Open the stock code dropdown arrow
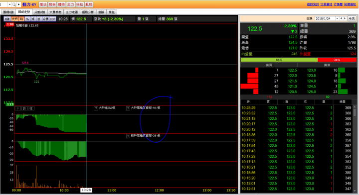The width and height of the screenshot is (359, 195). pyautogui.click(x=9, y=4)
